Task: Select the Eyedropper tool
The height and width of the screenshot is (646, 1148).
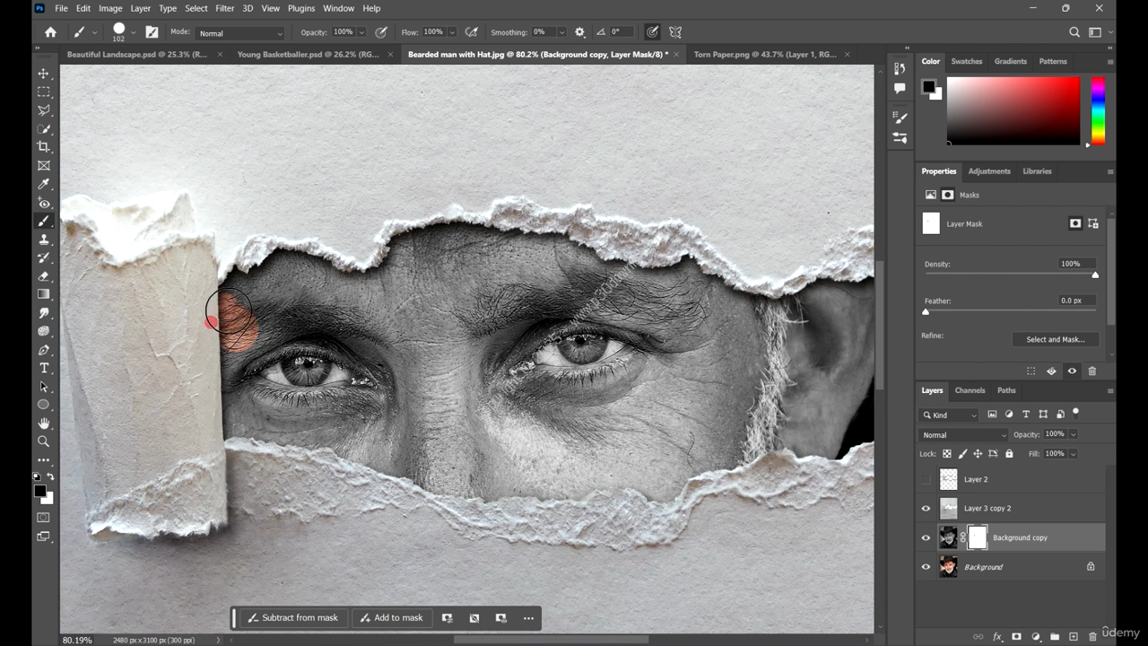Action: coord(43,184)
